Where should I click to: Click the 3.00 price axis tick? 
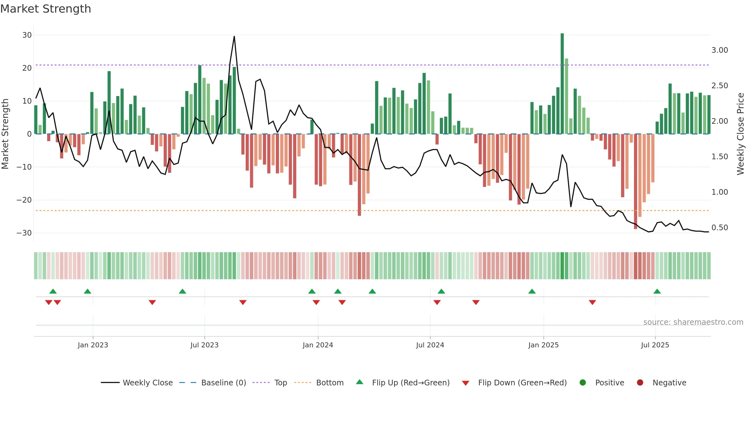pyautogui.click(x=720, y=50)
